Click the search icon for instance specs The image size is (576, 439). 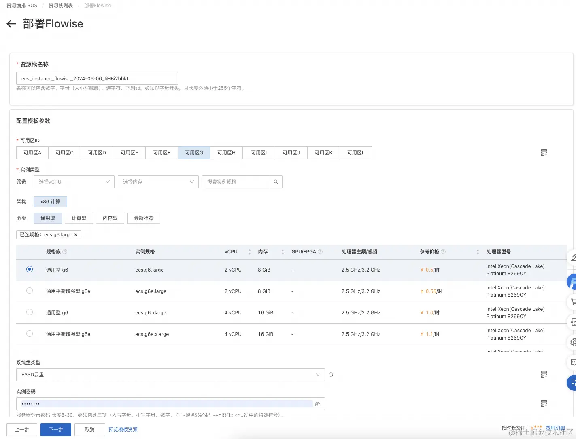point(276,182)
